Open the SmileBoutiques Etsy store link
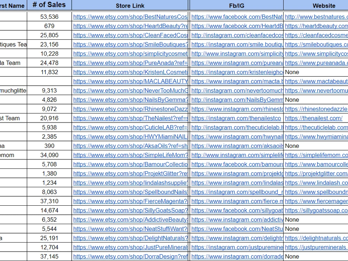This screenshot has width=348, height=261. coord(130,45)
